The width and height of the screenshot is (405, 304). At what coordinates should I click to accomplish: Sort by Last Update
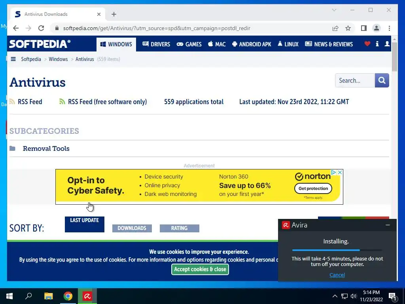(x=85, y=224)
